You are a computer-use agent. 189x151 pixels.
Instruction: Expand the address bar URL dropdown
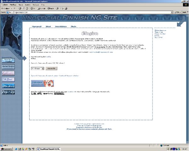pyautogui.click(x=173, y=12)
